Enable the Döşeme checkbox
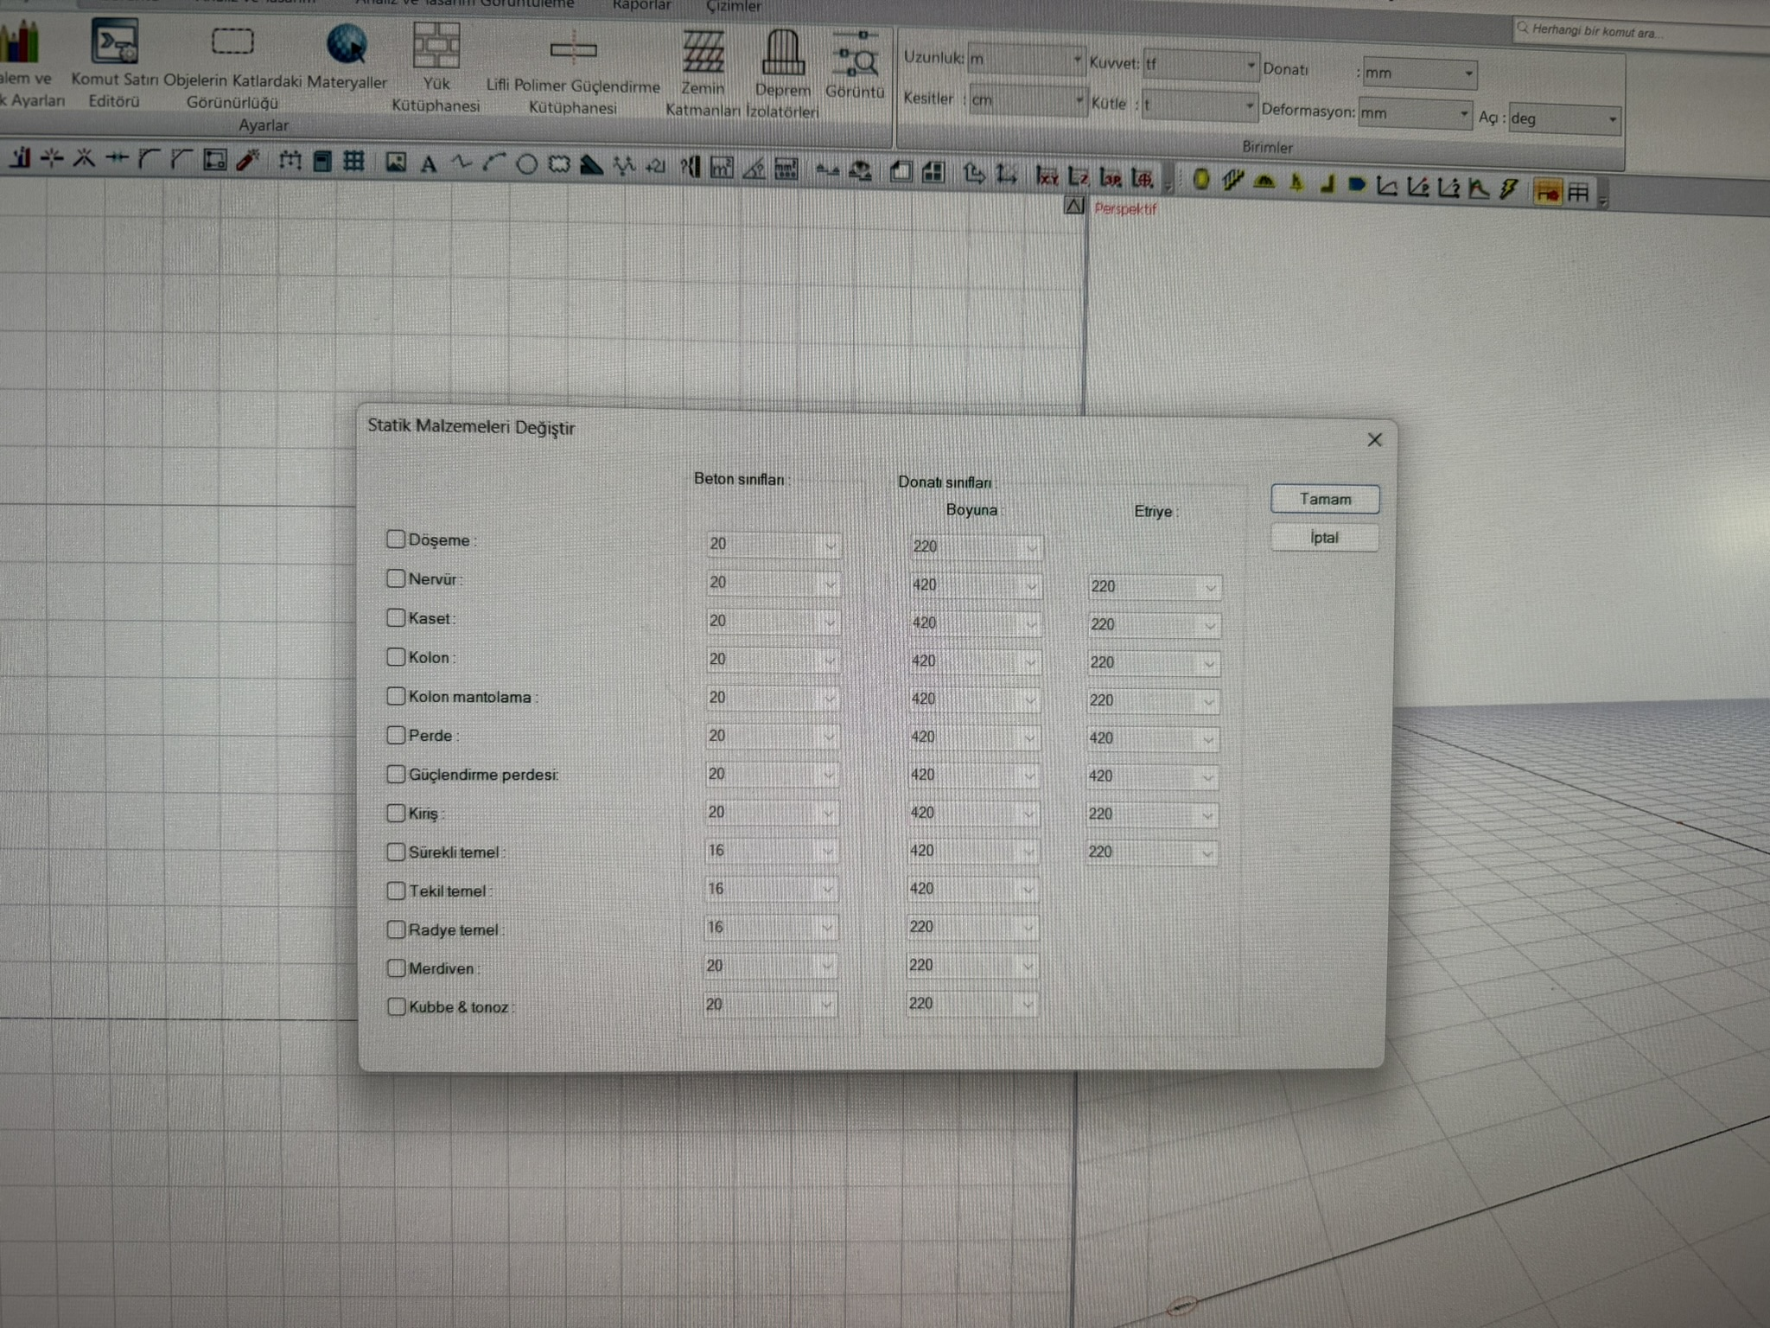Screen dimensions: 1770x1328 [x=396, y=539]
